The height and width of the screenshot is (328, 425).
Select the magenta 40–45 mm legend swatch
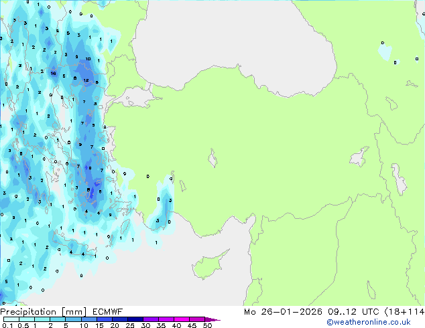tap(182, 319)
